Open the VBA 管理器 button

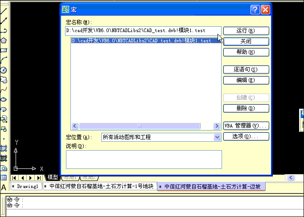click(246, 126)
